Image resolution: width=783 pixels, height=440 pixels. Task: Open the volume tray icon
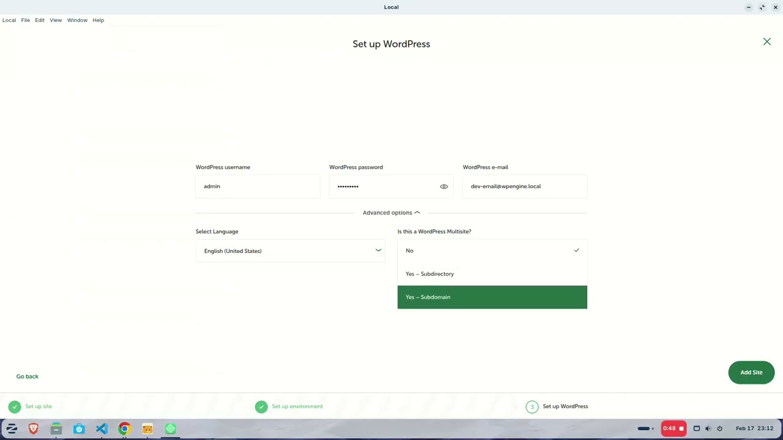(708, 428)
